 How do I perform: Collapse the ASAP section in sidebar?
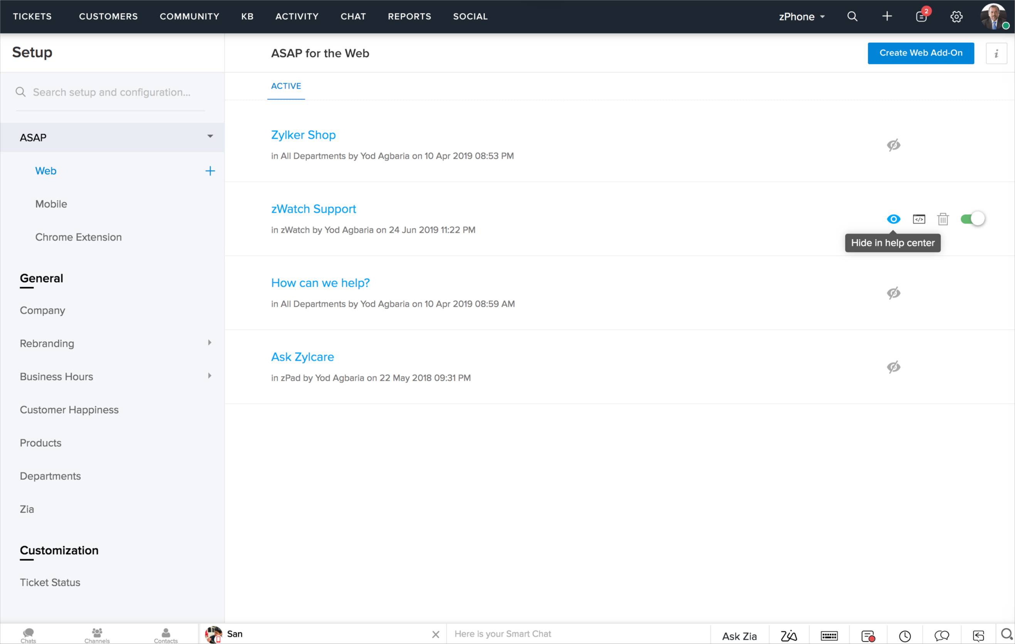(210, 136)
